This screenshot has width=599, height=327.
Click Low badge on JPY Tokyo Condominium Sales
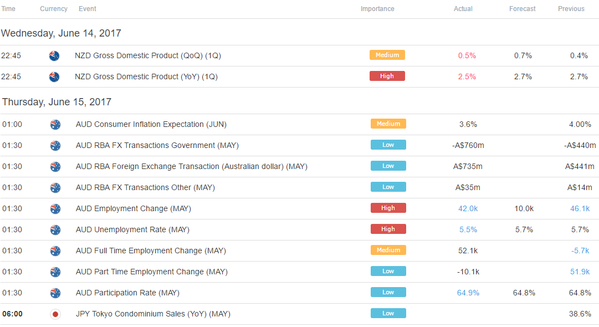click(388, 313)
